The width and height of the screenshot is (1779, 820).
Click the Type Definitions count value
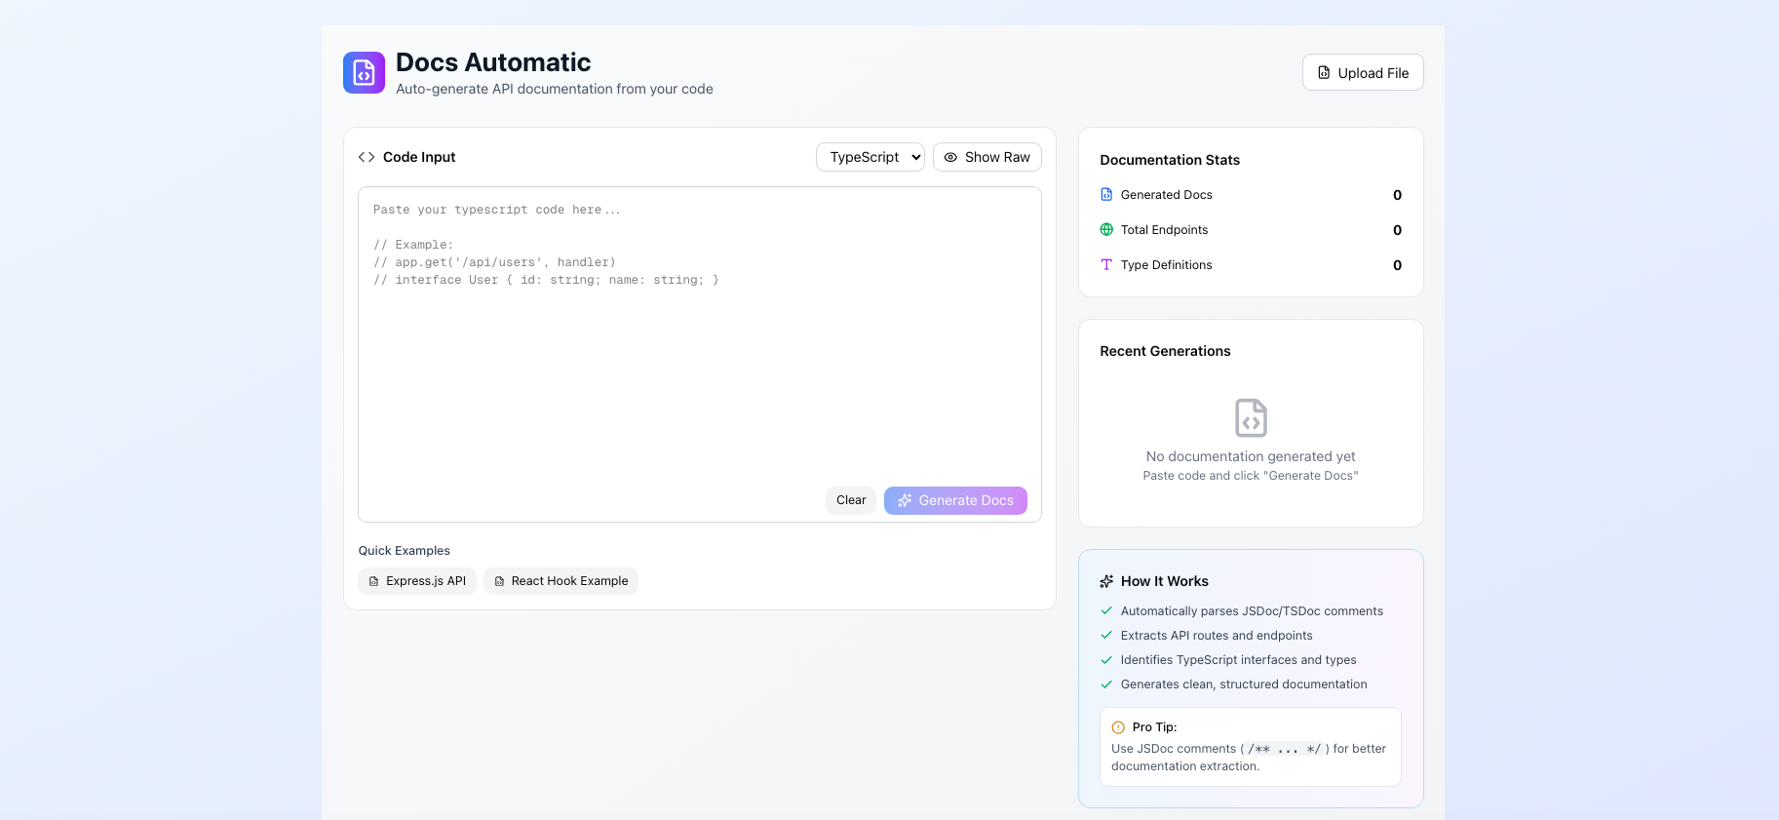1397,265
